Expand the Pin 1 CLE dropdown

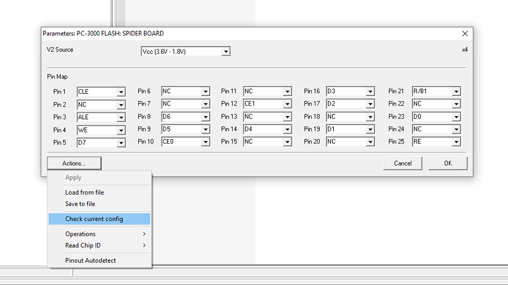click(121, 91)
